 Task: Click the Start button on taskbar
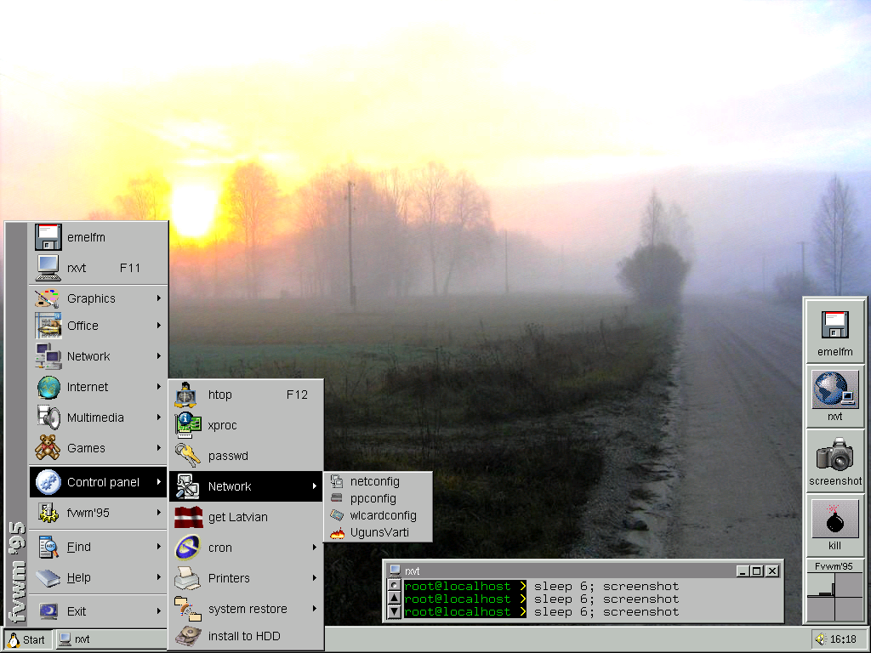click(x=28, y=639)
